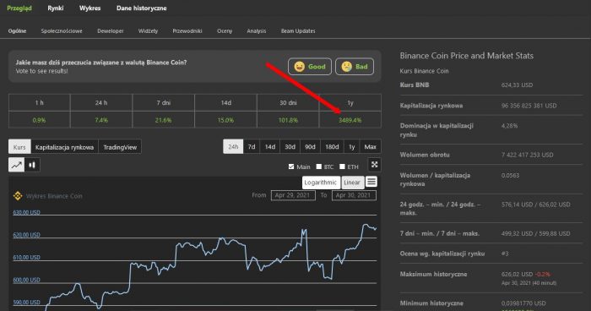Set chart range to 1y button

coord(352,146)
